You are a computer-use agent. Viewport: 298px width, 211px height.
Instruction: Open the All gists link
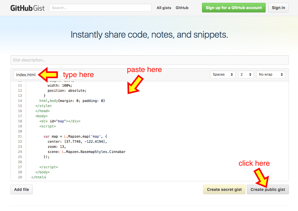pos(164,8)
